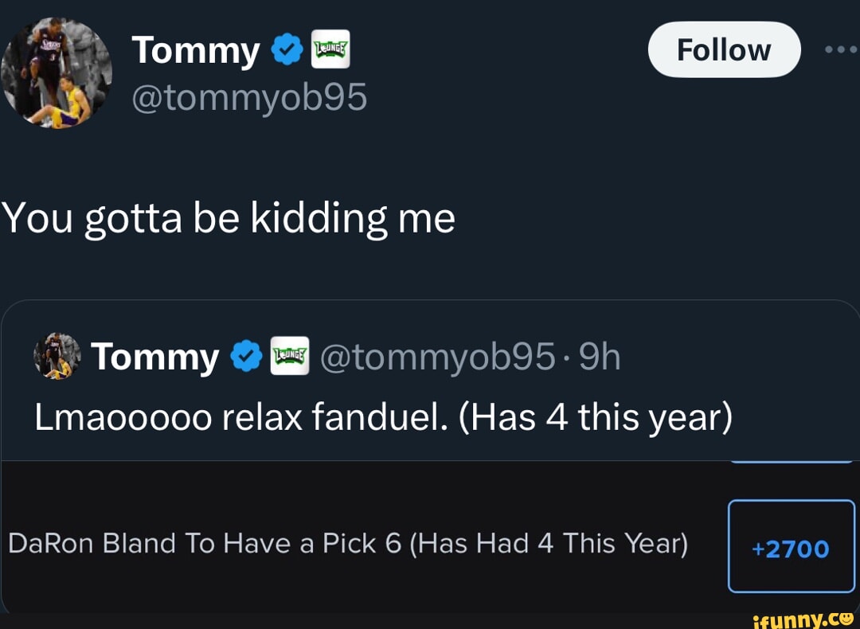Click the 9h timestamp on the quoted tweet
Viewport: 860px width, 629px height.
pyautogui.click(x=598, y=357)
